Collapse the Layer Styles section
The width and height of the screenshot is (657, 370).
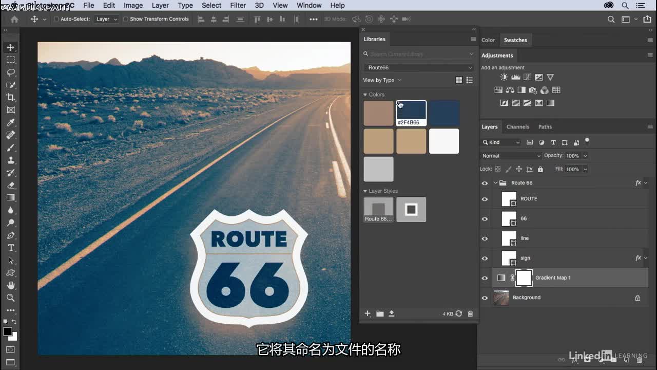pyautogui.click(x=365, y=191)
